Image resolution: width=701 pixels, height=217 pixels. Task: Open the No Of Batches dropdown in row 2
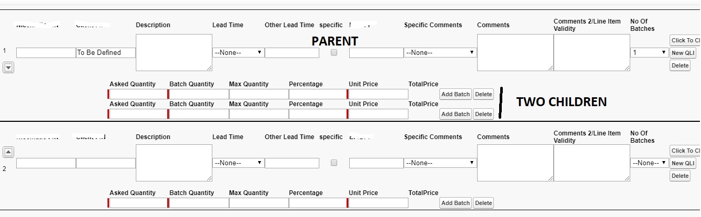point(649,163)
